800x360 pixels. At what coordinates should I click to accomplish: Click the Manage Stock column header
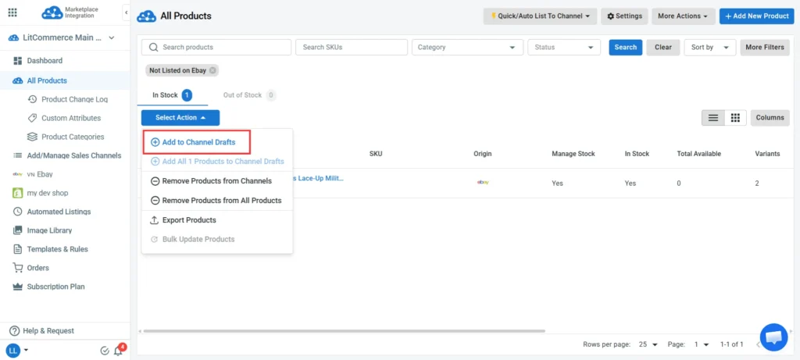573,154
